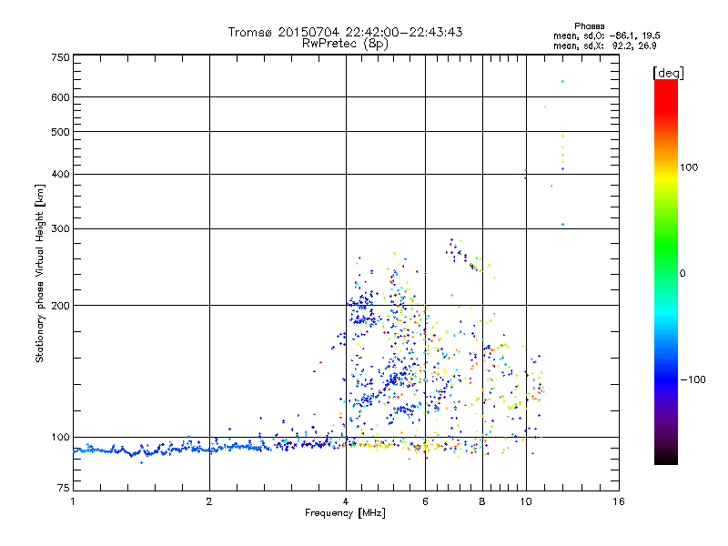Click the y-axis tick label '300'

[60, 229]
